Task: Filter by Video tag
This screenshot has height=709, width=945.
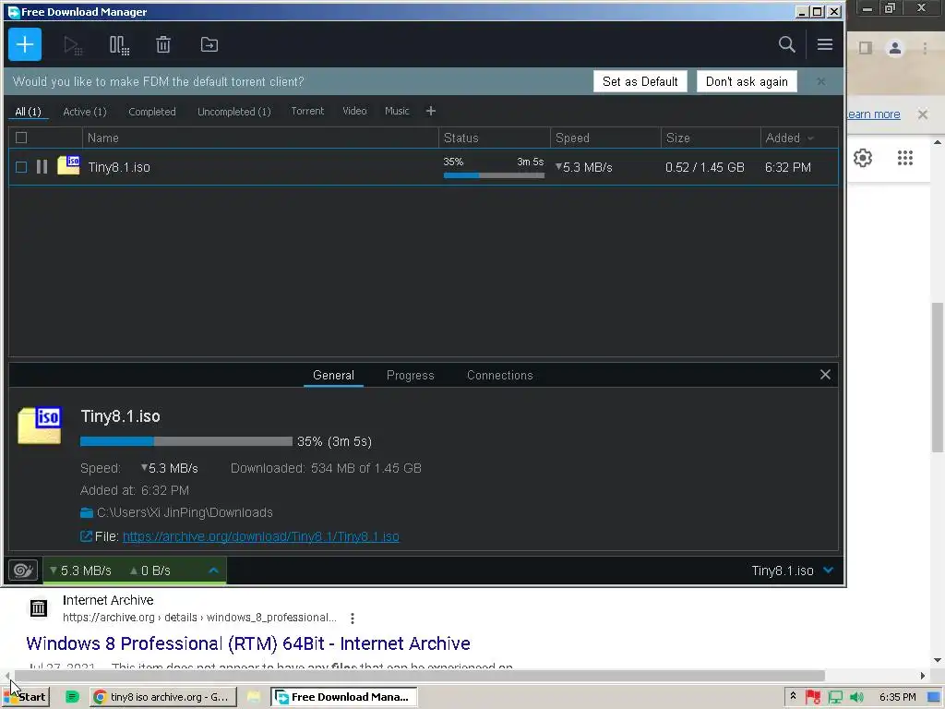Action: coord(354,111)
